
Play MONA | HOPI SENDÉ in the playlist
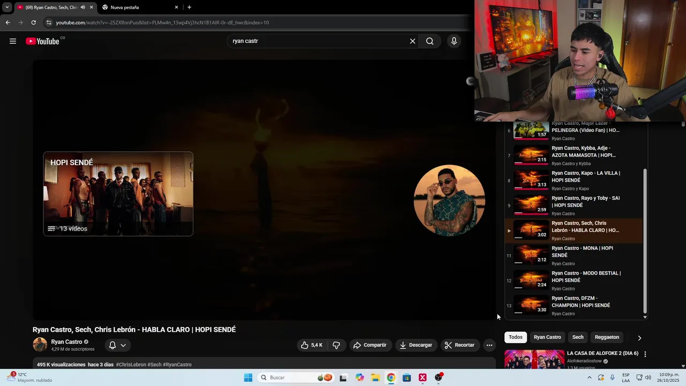click(x=573, y=256)
